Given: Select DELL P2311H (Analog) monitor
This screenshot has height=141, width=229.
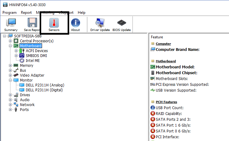Looking at the screenshot, I should [x=45, y=85].
